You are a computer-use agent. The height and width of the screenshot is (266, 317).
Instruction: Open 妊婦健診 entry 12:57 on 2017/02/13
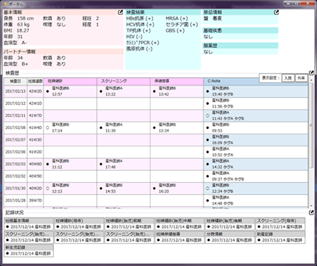tap(70, 91)
